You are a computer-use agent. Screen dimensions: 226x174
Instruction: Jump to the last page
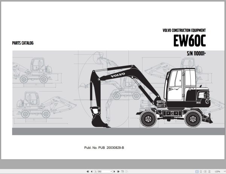pos(118,171)
